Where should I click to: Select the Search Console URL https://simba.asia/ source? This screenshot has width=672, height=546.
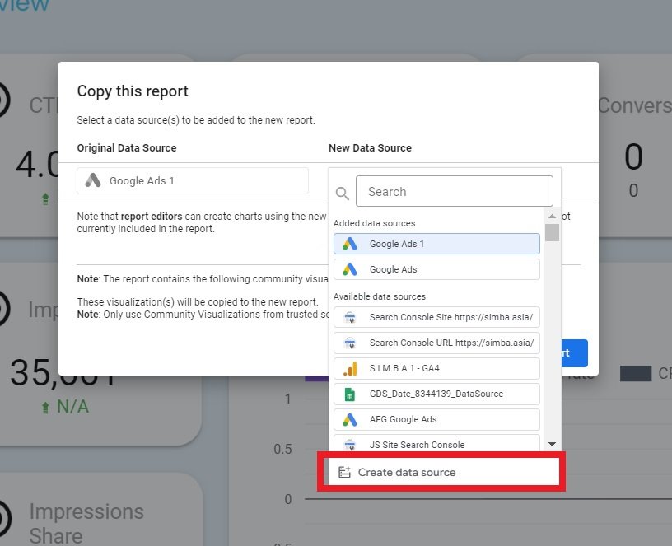pos(436,343)
